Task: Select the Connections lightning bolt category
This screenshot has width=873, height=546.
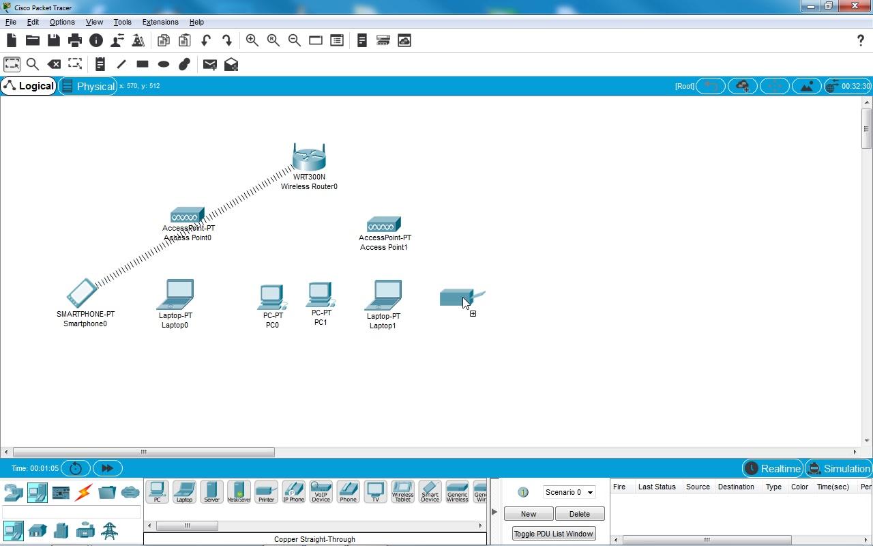Action: 83,492
